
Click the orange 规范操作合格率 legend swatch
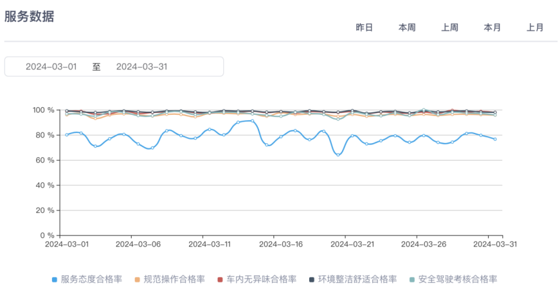(x=137, y=280)
